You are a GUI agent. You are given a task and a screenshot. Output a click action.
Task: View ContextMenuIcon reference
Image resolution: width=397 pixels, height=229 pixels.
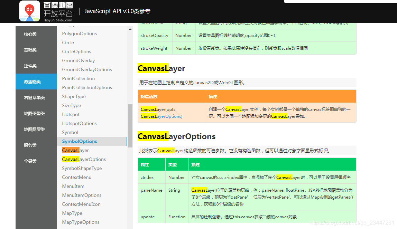[81, 204]
